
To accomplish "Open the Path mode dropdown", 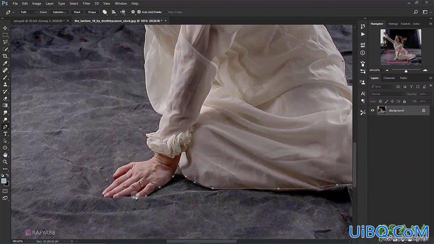I will [28, 12].
